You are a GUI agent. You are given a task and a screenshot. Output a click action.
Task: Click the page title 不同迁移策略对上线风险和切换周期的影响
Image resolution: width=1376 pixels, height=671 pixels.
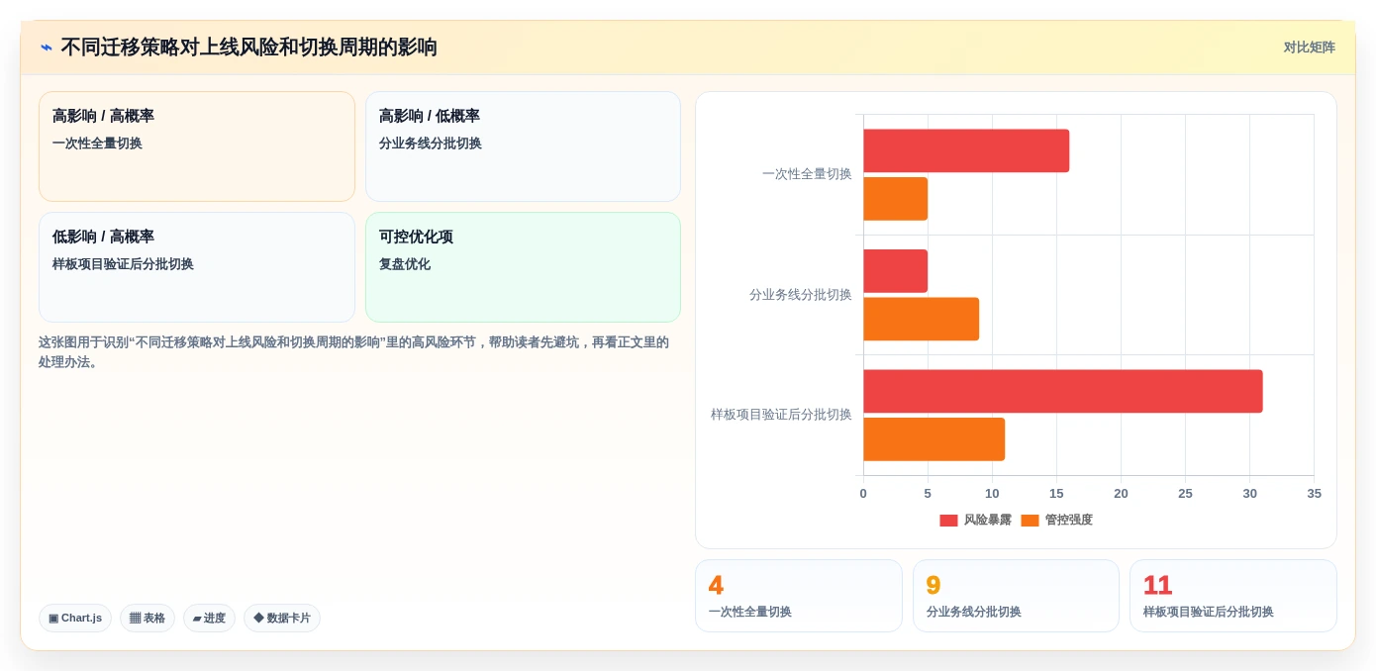248,48
